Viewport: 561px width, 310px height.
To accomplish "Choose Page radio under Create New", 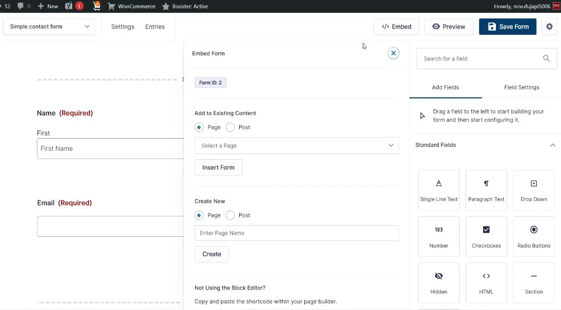I will pos(199,215).
